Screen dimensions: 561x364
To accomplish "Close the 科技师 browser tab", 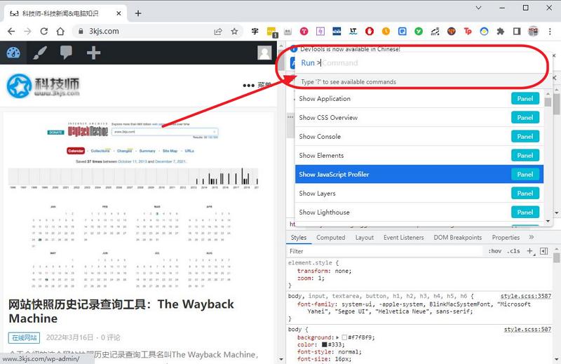I will (x=119, y=13).
